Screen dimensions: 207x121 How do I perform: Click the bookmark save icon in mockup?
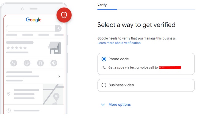pyautogui.click(x=40, y=63)
